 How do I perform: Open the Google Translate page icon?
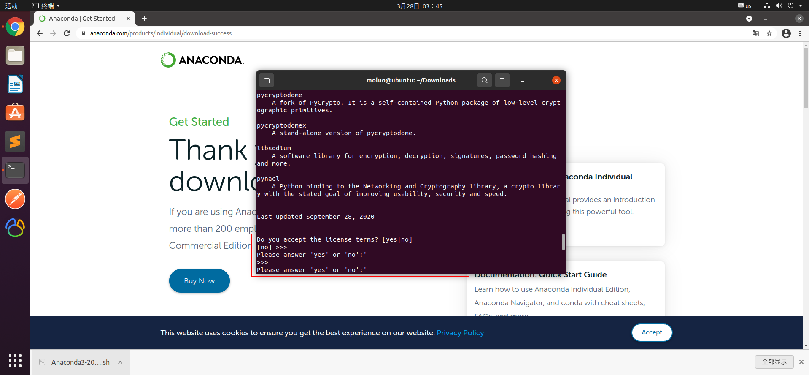click(x=756, y=33)
